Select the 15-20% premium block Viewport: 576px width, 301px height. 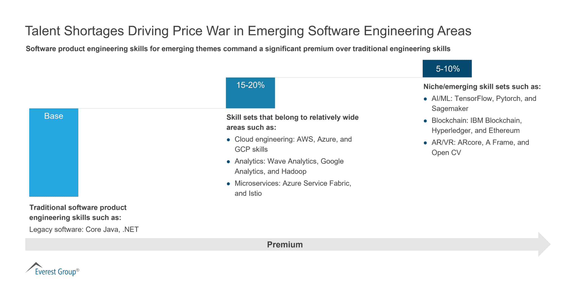click(x=250, y=93)
